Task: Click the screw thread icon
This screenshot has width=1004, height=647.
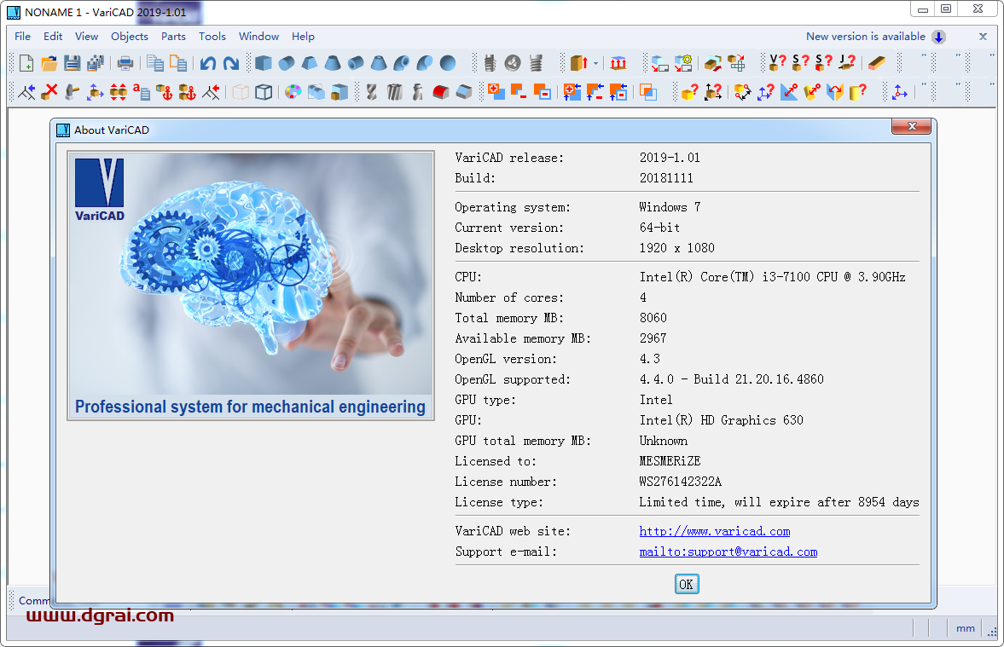Action: (536, 63)
